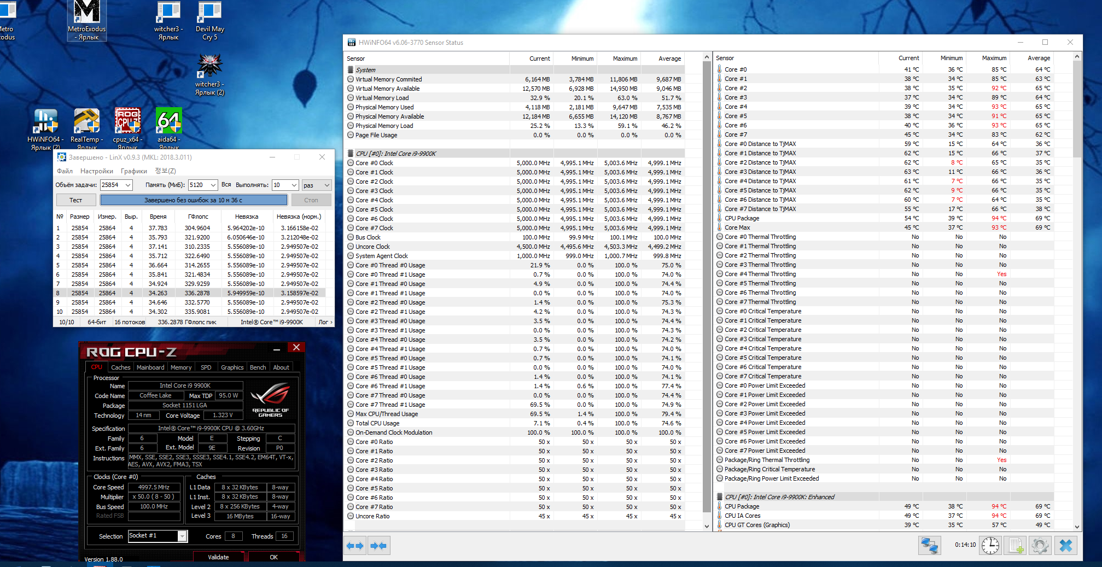Click the Validate button in CPU-Z

click(x=218, y=557)
